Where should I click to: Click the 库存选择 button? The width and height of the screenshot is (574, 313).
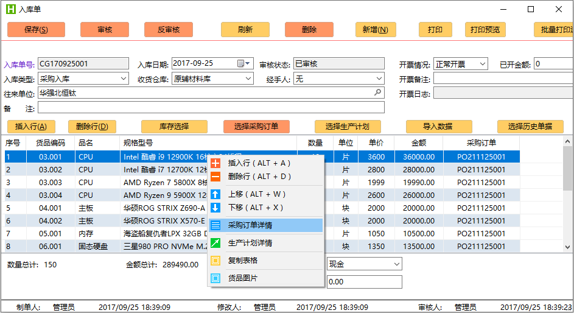pyautogui.click(x=174, y=127)
